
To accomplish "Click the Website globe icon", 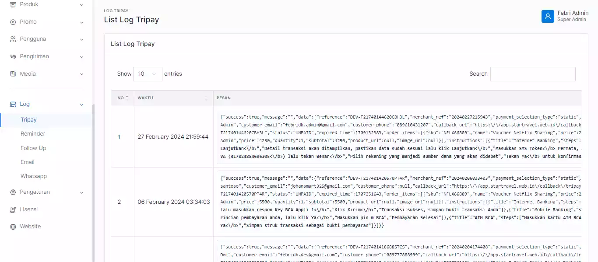I will coord(13,227).
